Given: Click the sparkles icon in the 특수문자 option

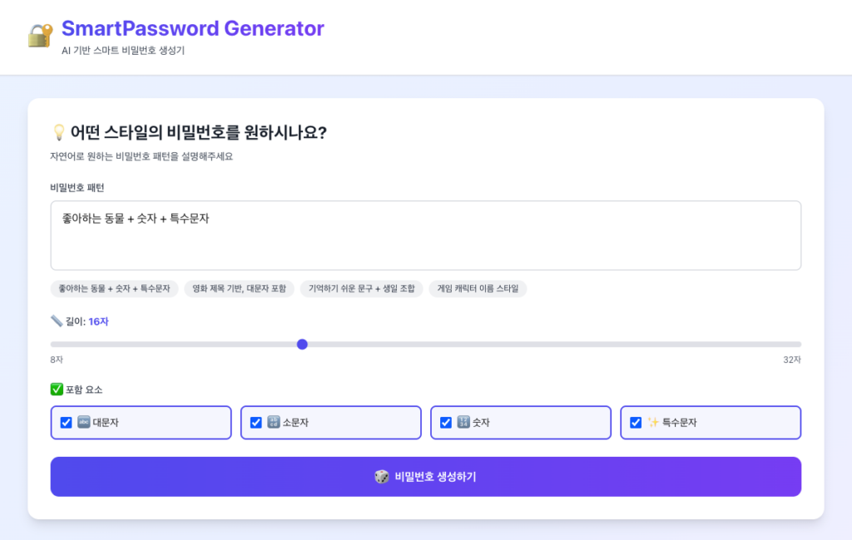Looking at the screenshot, I should tap(653, 423).
